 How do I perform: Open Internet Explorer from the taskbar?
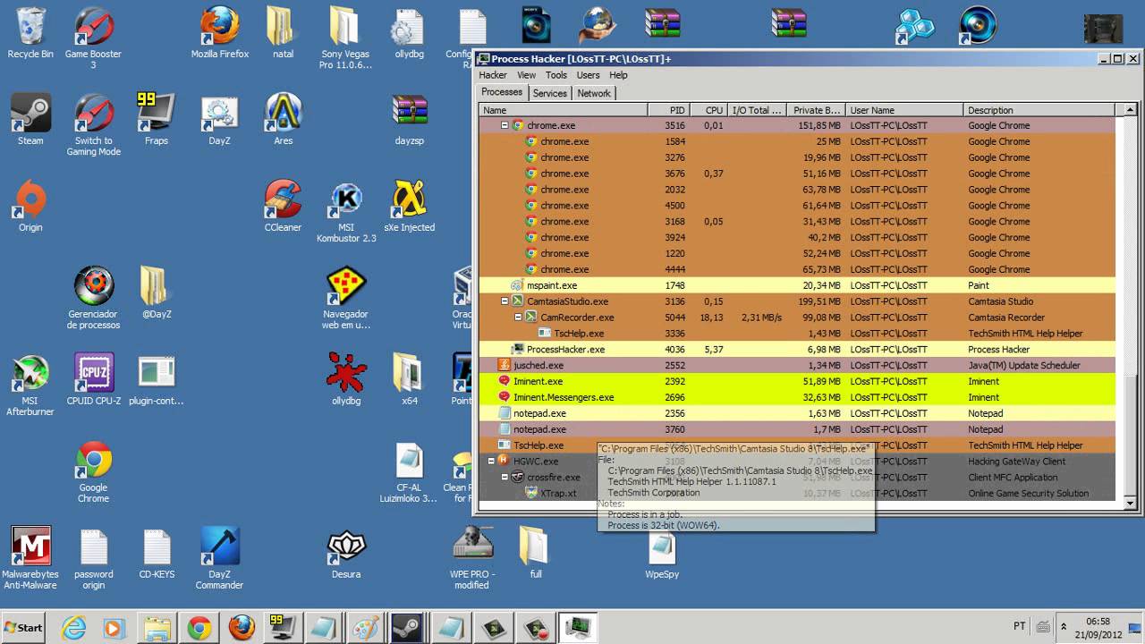pyautogui.click(x=73, y=627)
